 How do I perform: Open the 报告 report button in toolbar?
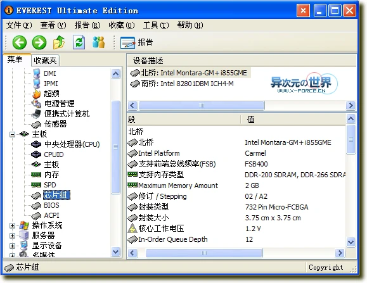[136, 42]
